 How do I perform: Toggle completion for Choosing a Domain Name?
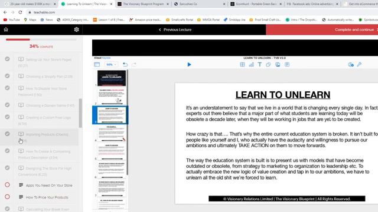[x=7, y=105]
